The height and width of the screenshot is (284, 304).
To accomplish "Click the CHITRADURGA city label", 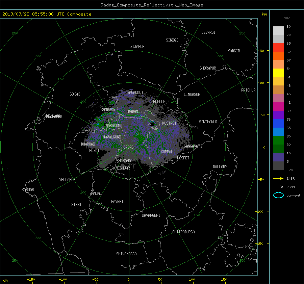I will pyautogui.click(x=183, y=232).
